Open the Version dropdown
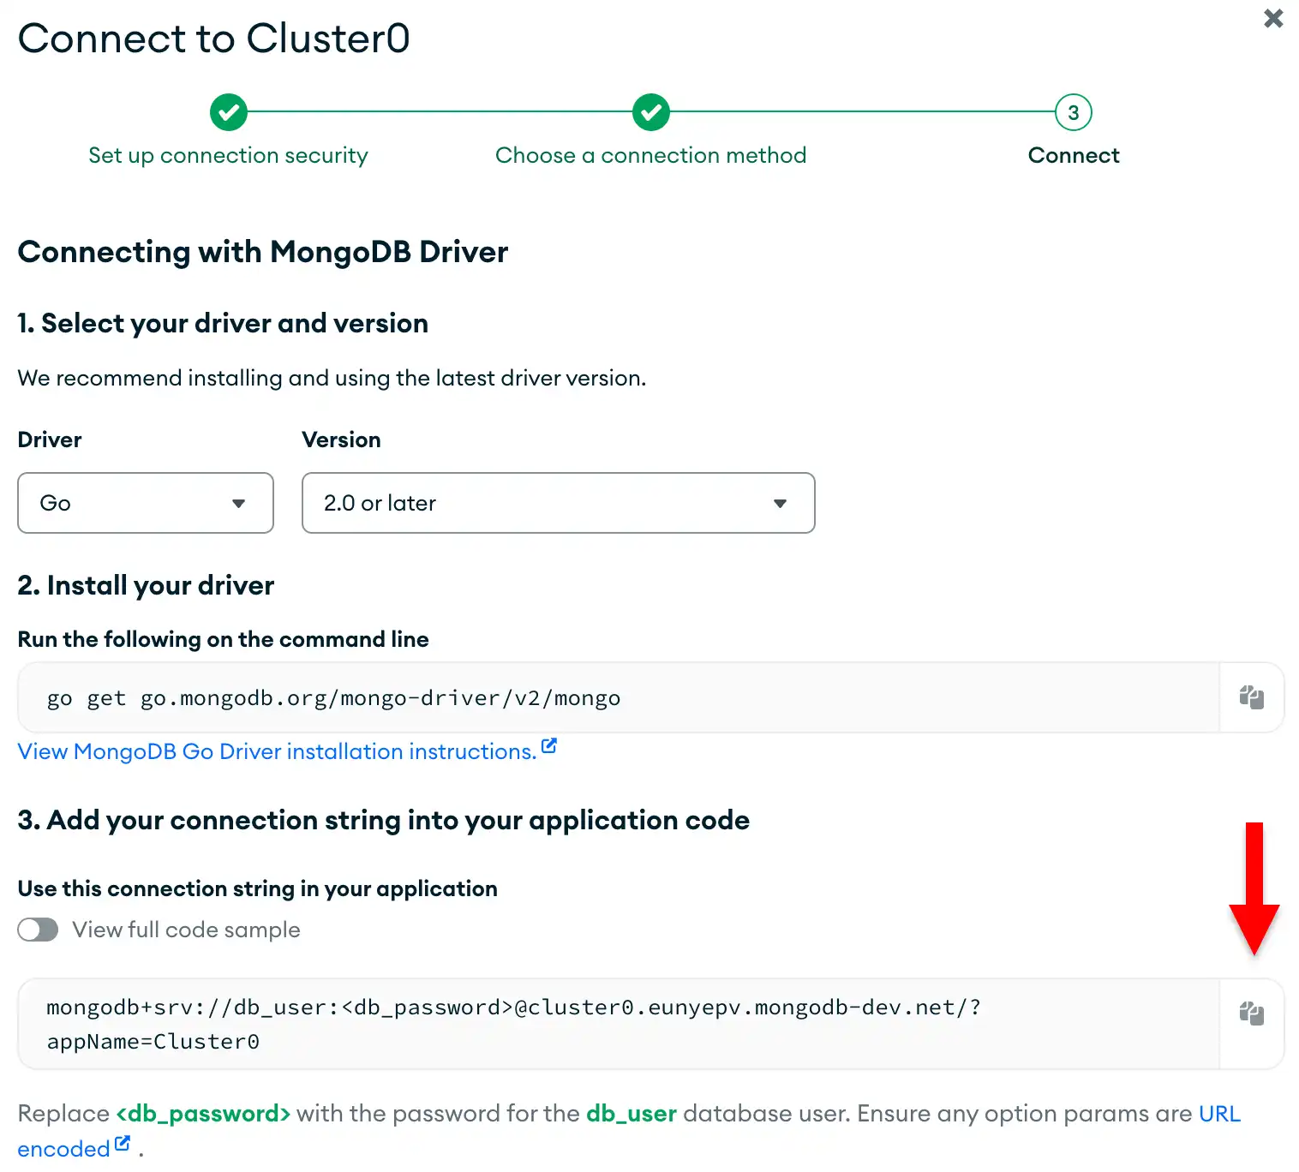The height and width of the screenshot is (1172, 1299). (x=558, y=503)
